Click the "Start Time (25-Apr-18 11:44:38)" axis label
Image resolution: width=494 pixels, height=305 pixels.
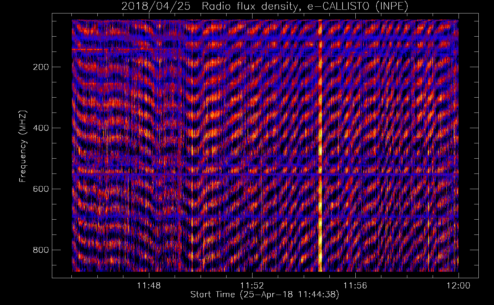(265, 295)
